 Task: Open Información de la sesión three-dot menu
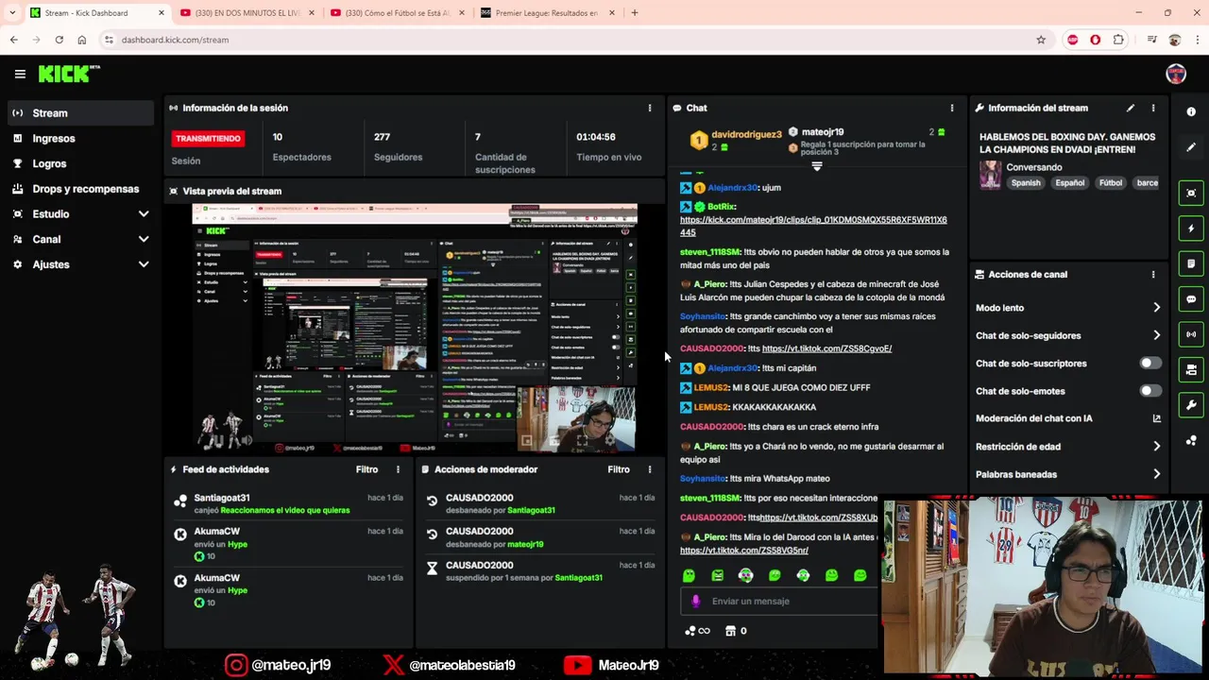[x=650, y=108]
